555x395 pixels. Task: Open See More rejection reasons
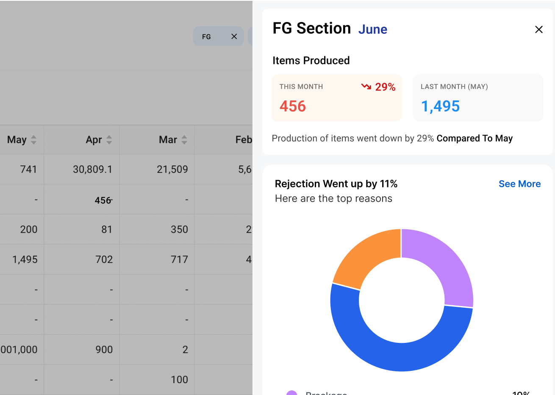click(519, 184)
